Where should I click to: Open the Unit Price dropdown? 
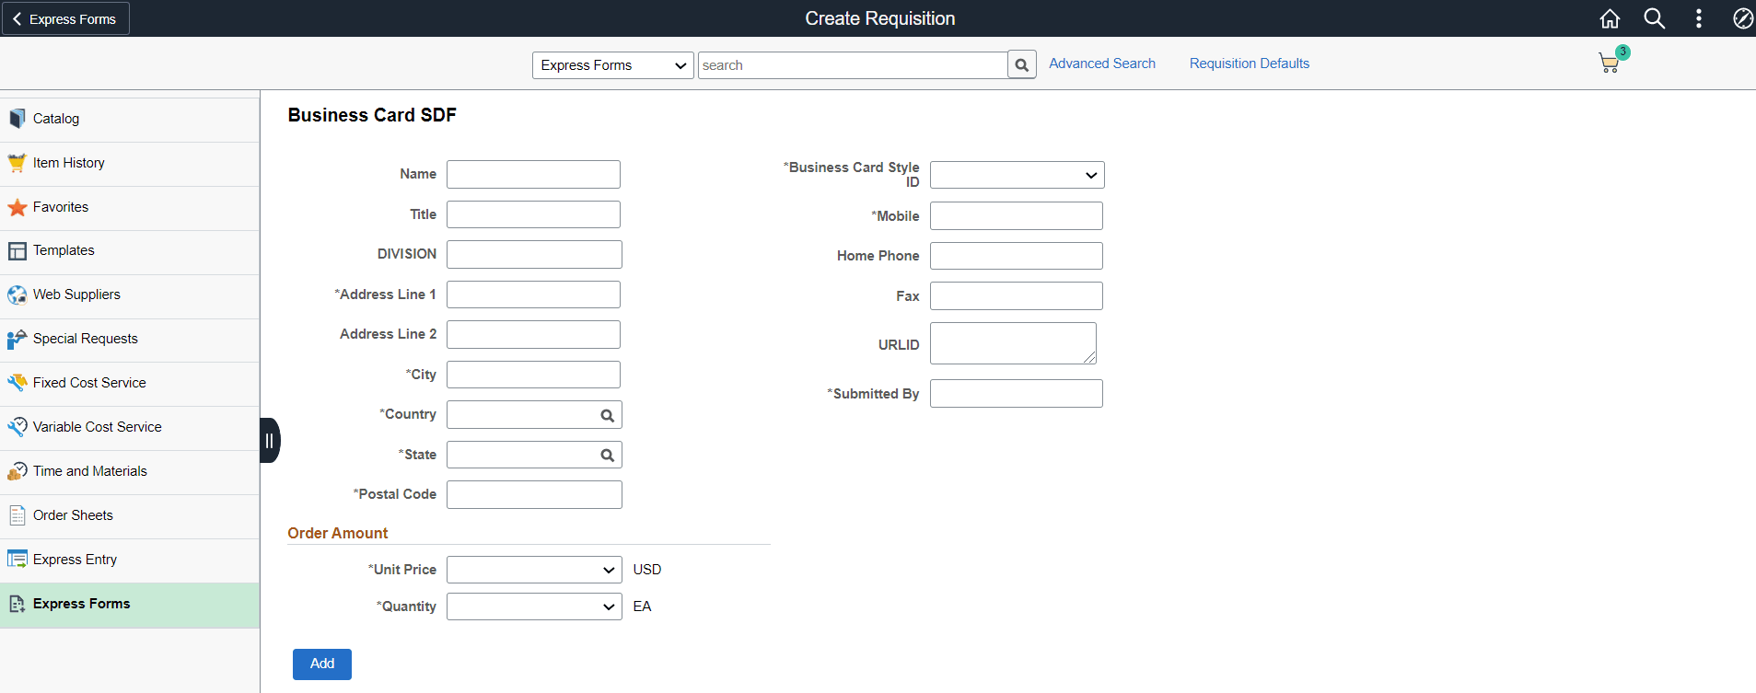tap(534, 570)
